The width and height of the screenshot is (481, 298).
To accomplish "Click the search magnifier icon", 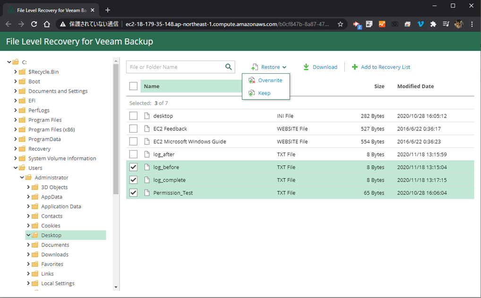I will 229,67.
